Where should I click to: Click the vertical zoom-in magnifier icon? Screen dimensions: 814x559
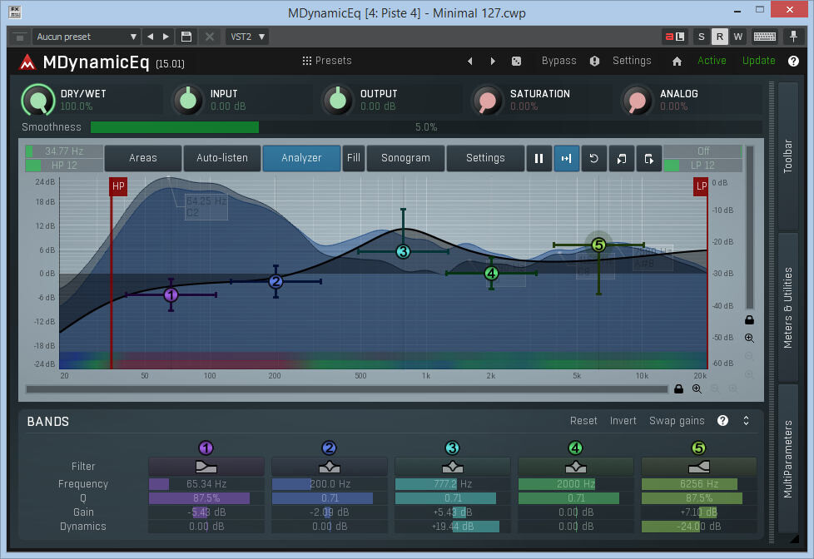coord(749,339)
